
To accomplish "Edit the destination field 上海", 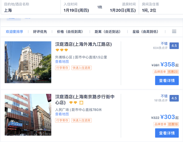I will tap(31, 7).
